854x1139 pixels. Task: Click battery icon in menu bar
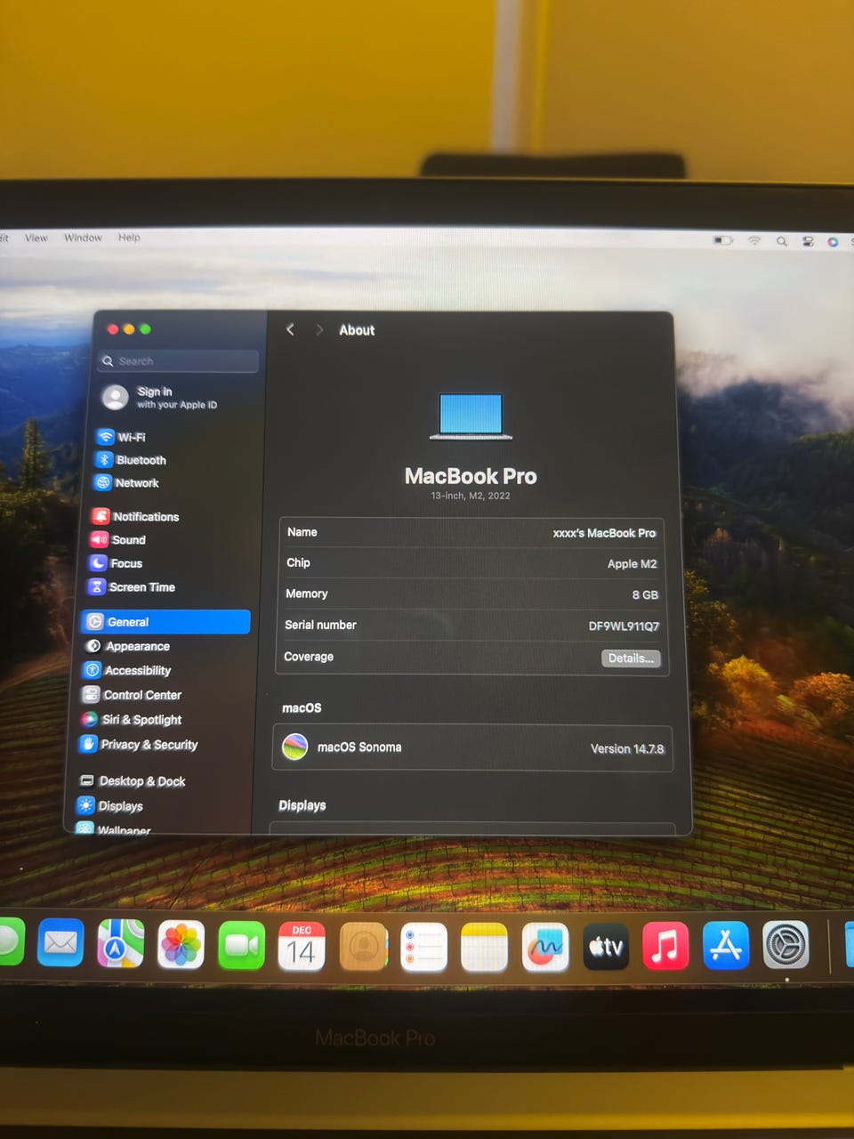[x=722, y=240]
